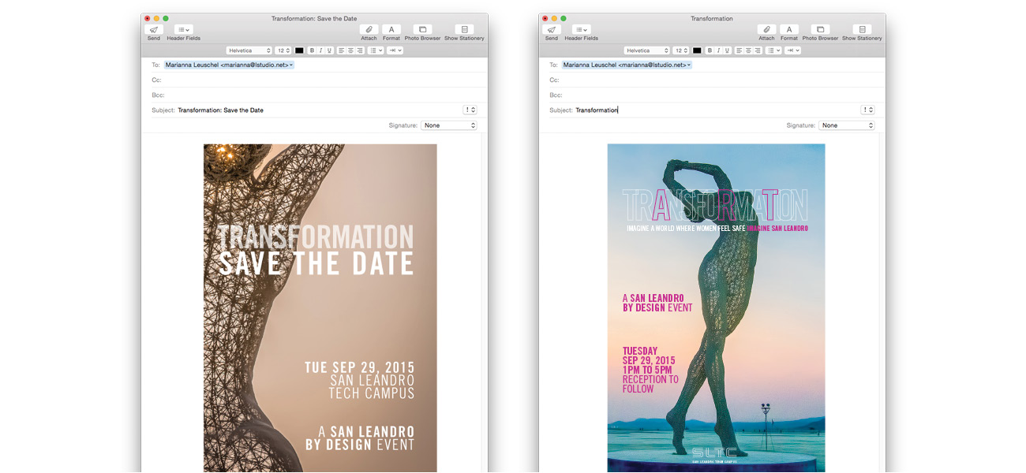Click the Attach paperclip in the right Transformation window
The image size is (1026, 473).
point(766,30)
